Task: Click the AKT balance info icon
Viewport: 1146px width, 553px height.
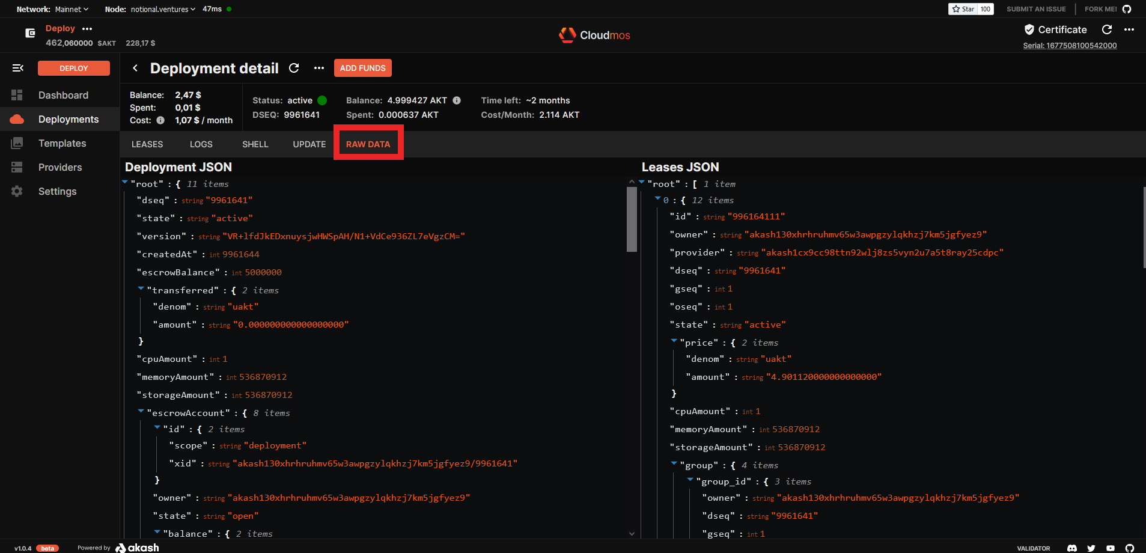Action: tap(457, 100)
